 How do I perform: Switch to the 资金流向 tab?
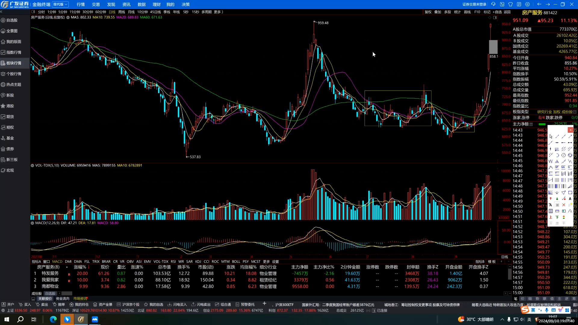tap(62, 299)
